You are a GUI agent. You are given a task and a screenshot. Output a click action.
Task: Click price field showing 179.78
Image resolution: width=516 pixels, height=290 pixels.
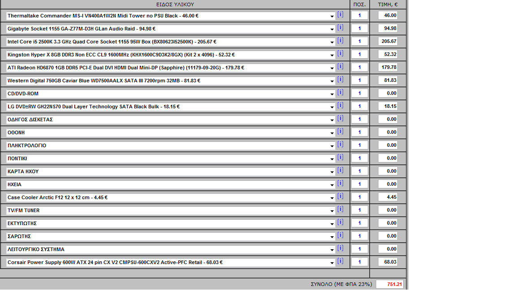387,68
